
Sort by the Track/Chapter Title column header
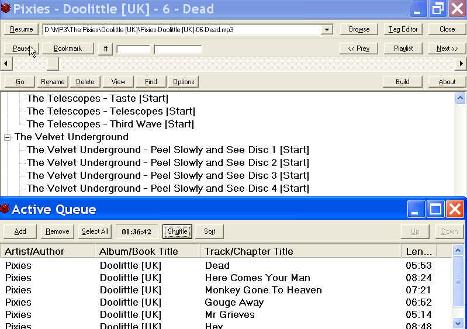tap(300, 251)
